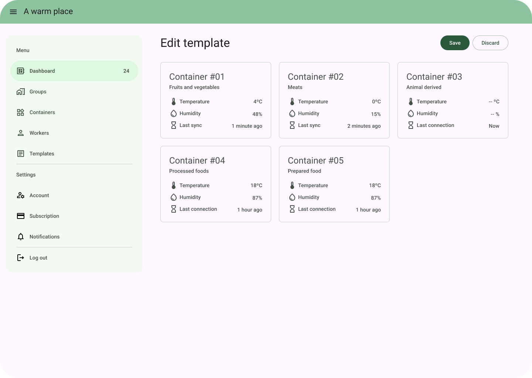
Task: Open the Container #05 Prepared food card
Action: pyautogui.click(x=334, y=184)
